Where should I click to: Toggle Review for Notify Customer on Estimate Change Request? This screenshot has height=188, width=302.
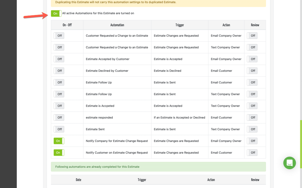(x=252, y=153)
